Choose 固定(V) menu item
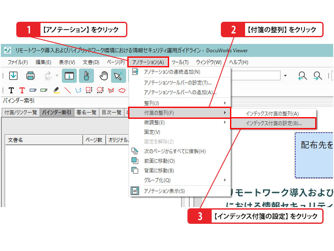Image resolution: width=334 pixels, height=251 pixels. [180, 132]
